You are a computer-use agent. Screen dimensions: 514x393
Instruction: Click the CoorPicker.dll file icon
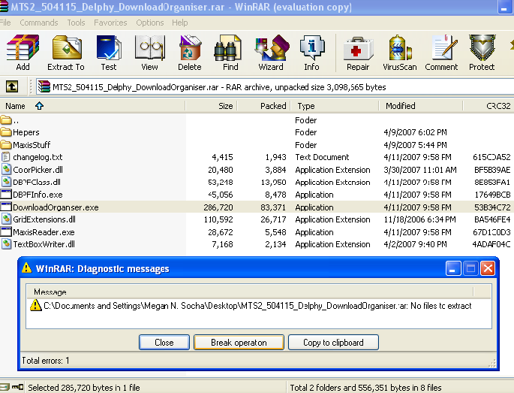pos(6,170)
